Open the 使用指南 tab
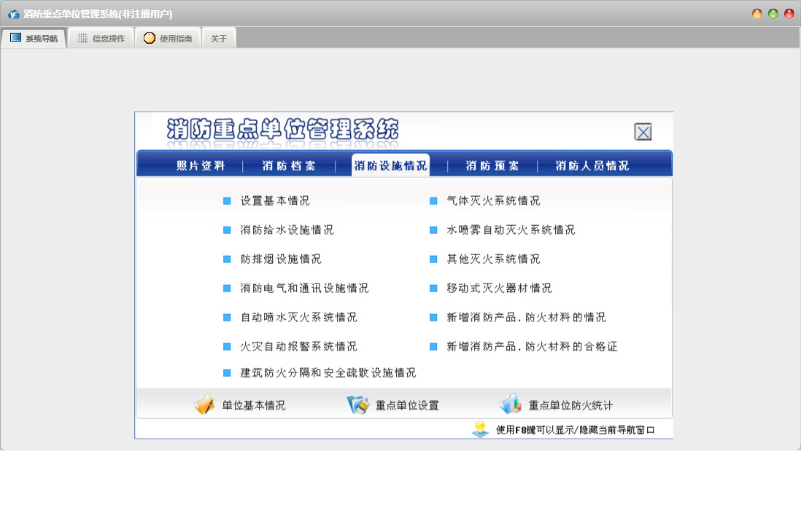Screen dimensions: 801x524 click(168, 39)
